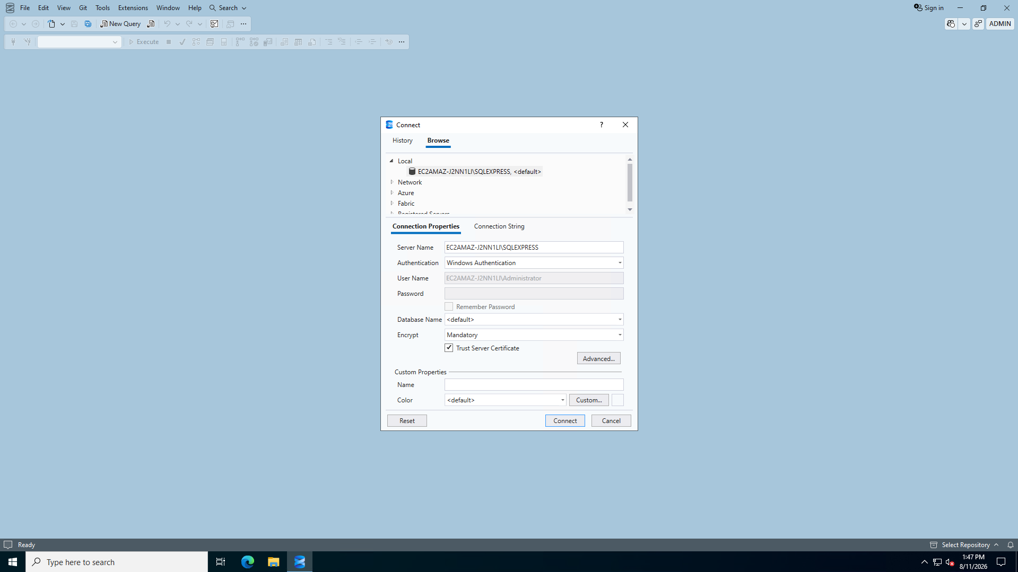Switch to the Connection String tab
The width and height of the screenshot is (1018, 572).
(499, 226)
